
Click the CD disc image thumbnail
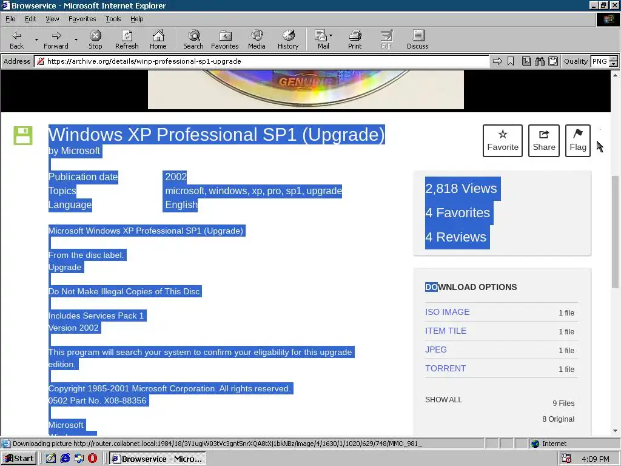coord(306,90)
